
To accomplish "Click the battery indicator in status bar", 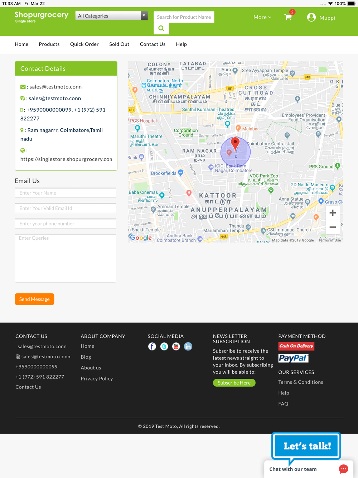I will (x=351, y=4).
